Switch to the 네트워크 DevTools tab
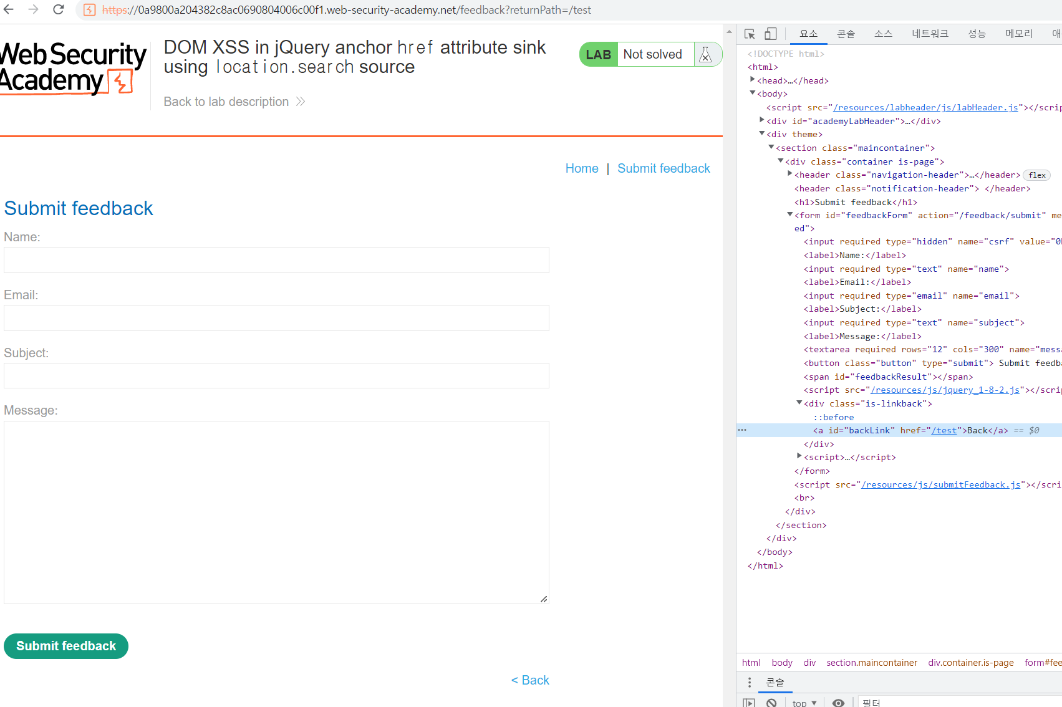 tap(929, 34)
